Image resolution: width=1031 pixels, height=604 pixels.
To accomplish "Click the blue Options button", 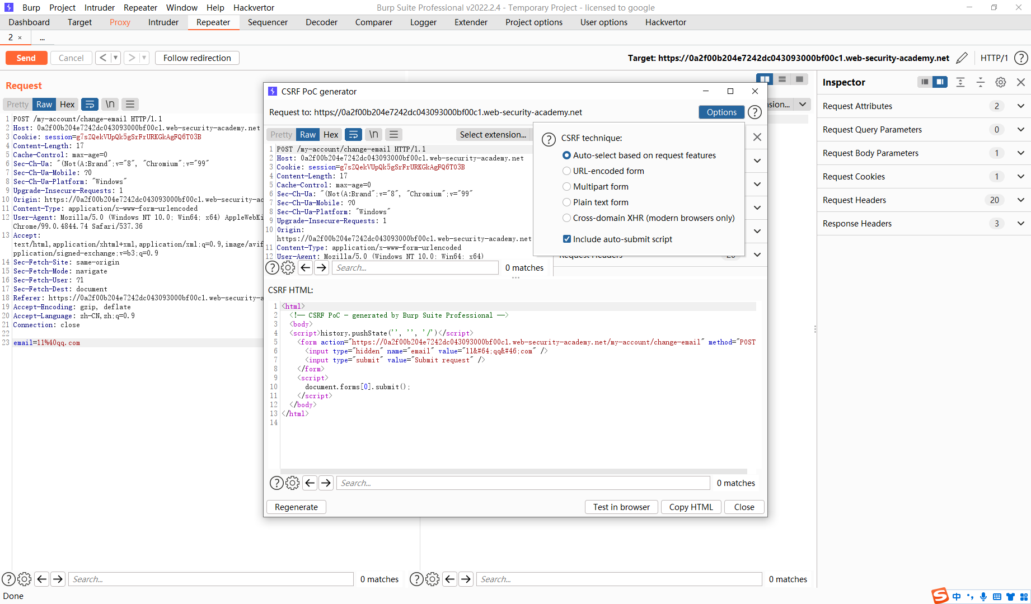I will tap(721, 112).
